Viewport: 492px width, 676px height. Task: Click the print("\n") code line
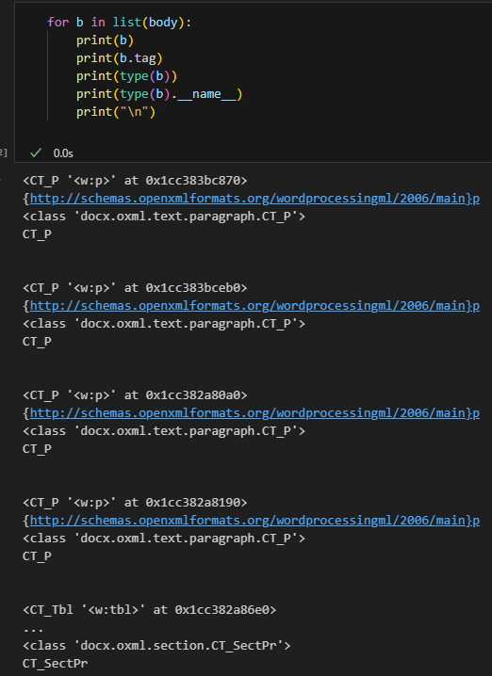[x=116, y=112]
